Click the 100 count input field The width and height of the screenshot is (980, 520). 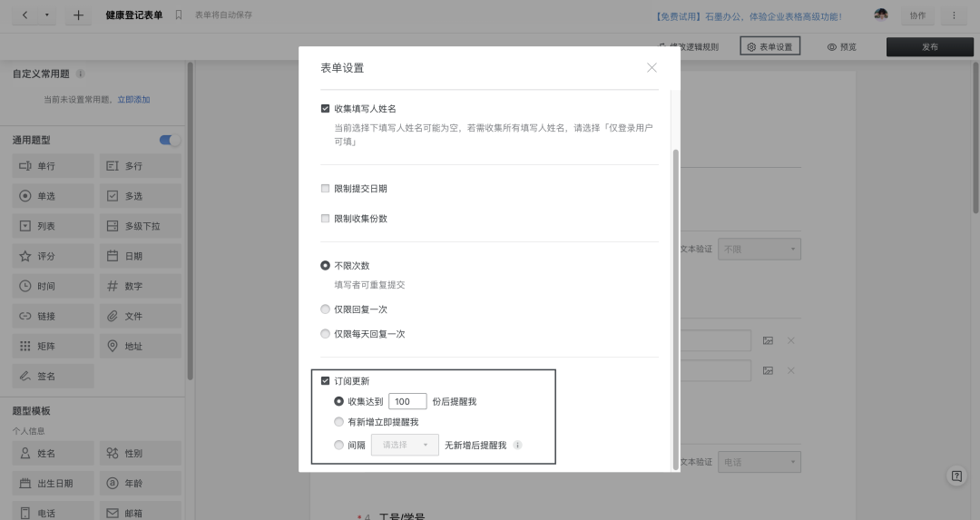point(407,401)
